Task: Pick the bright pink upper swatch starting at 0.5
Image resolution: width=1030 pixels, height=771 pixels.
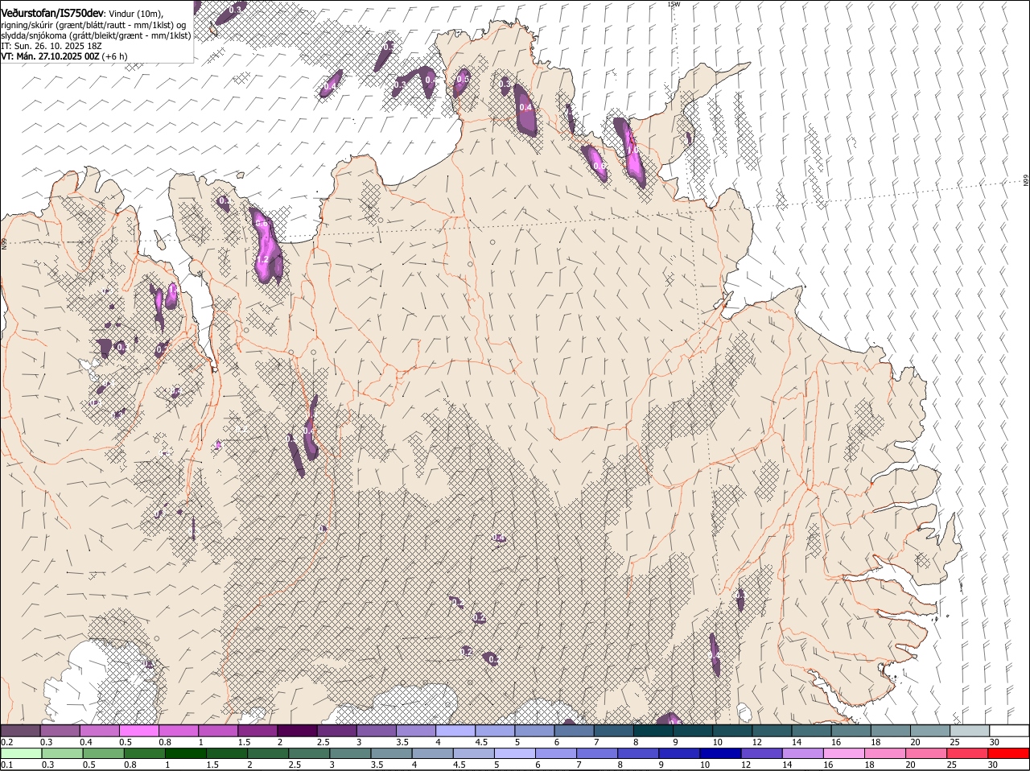Action: [x=139, y=731]
